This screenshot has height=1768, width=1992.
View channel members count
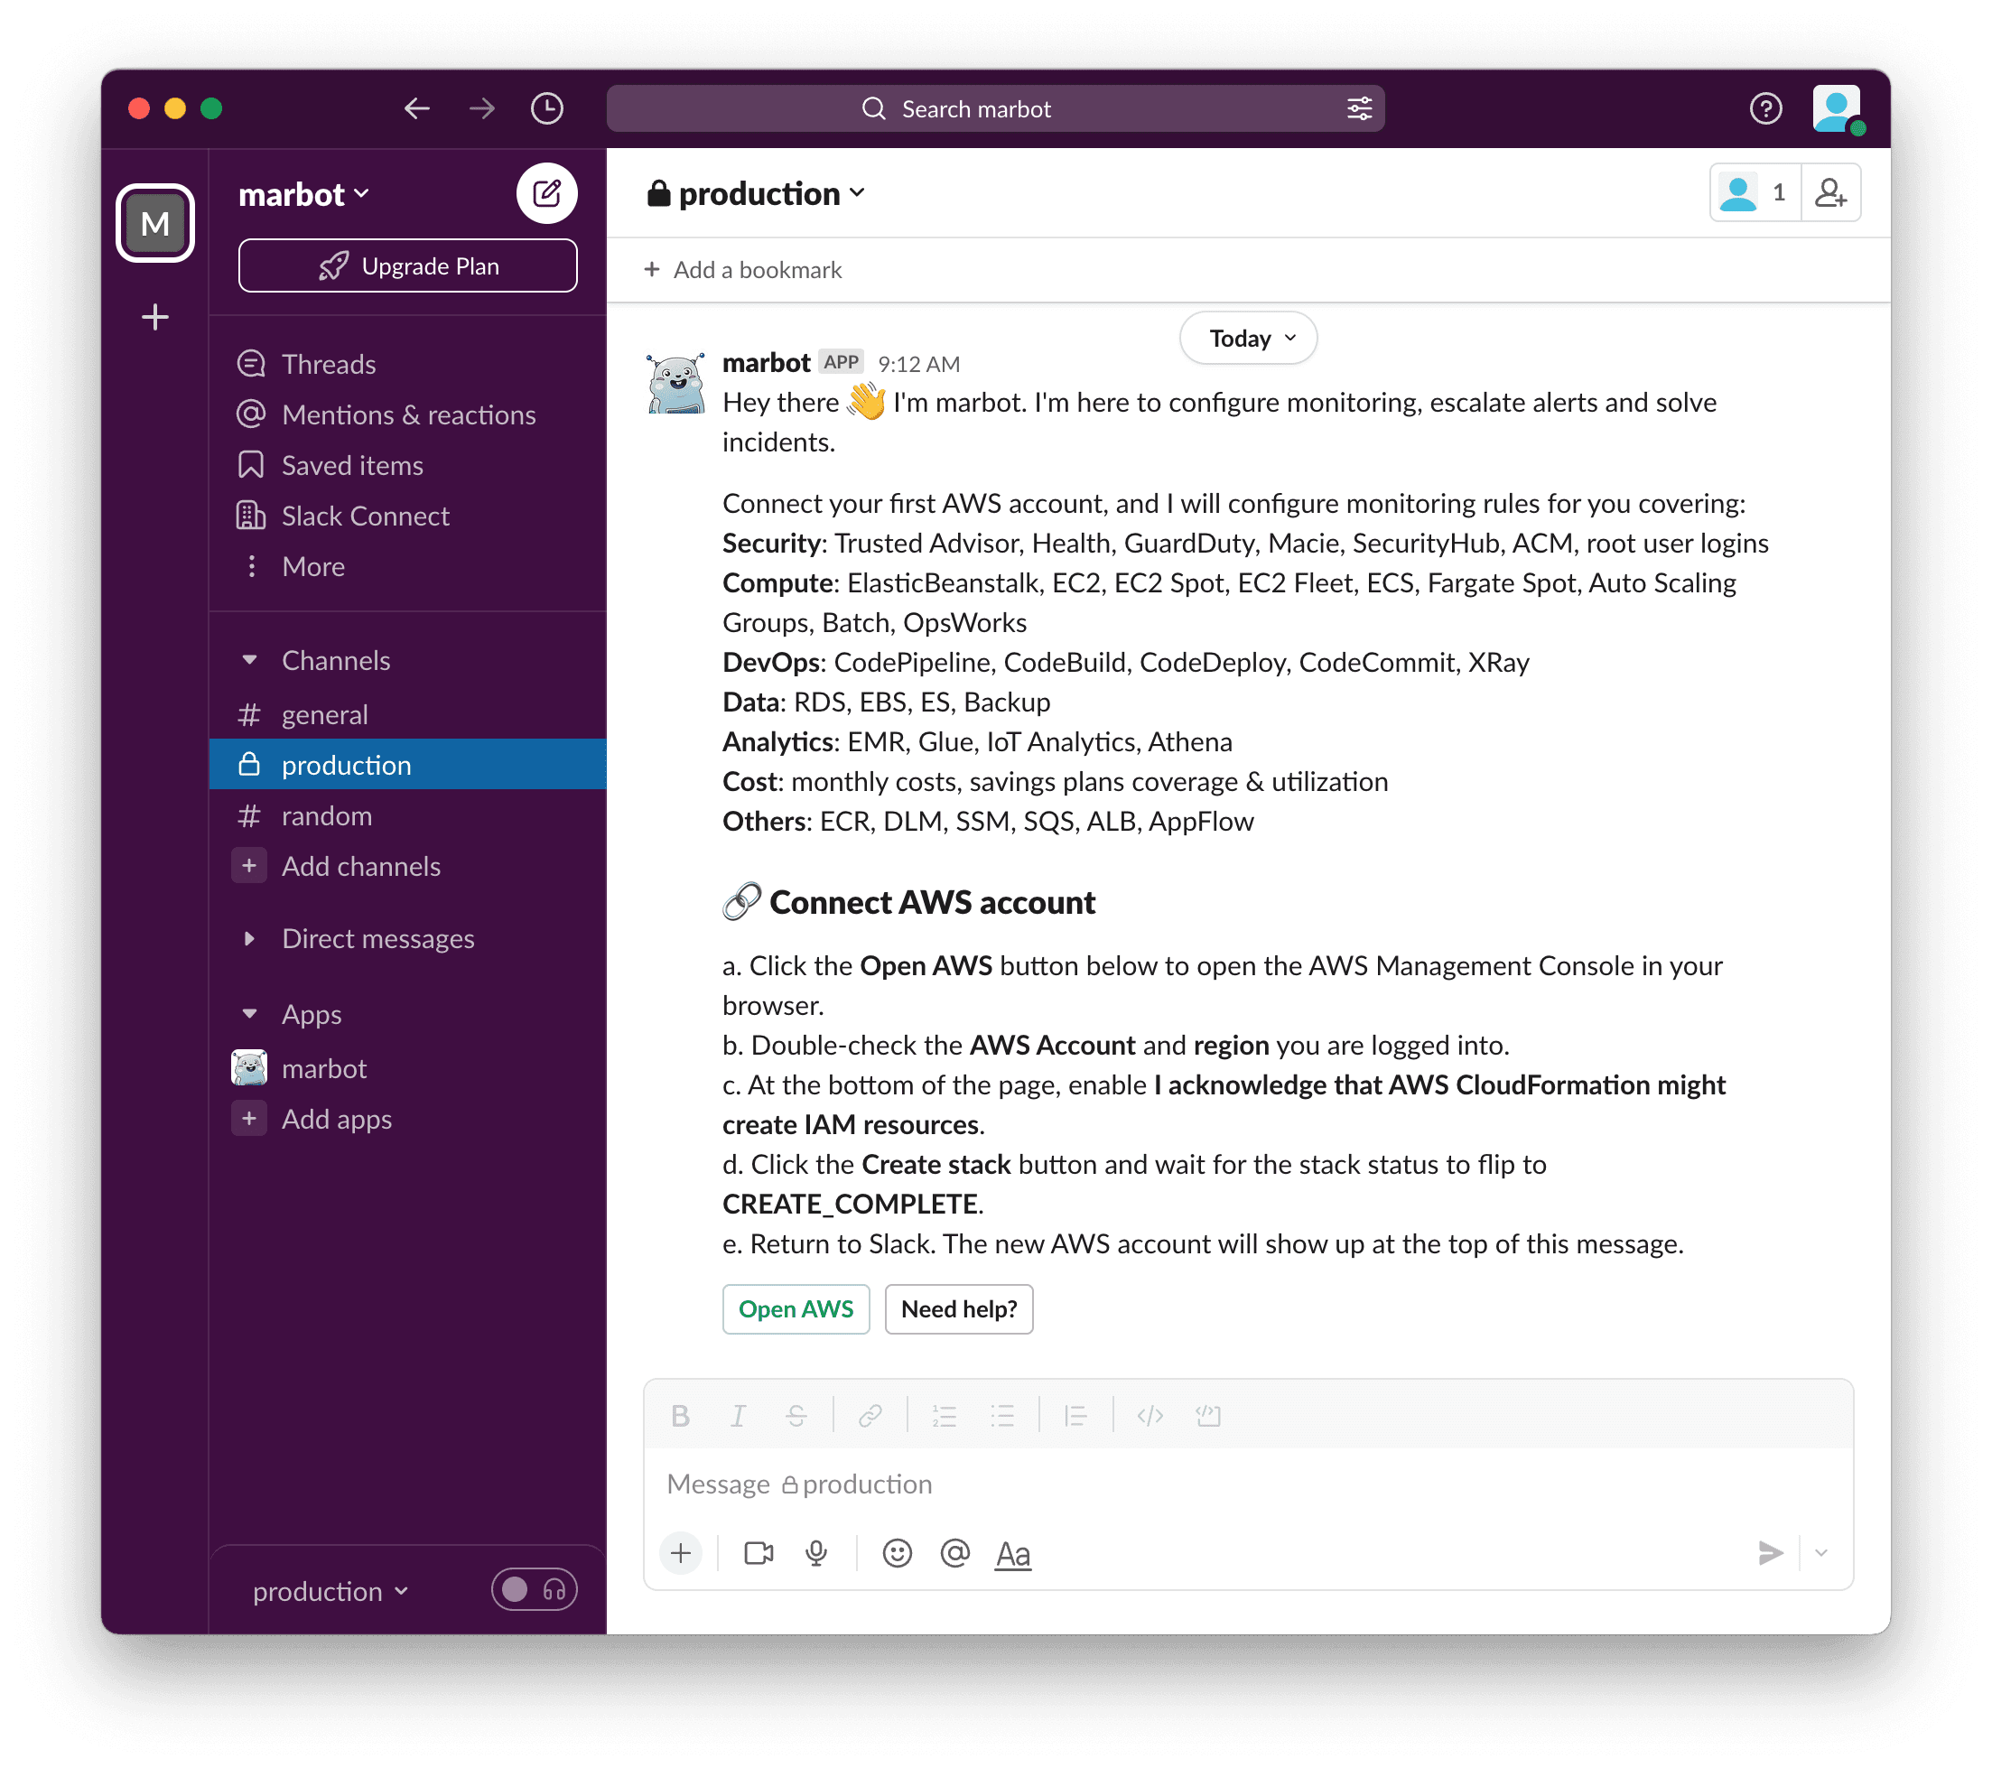coord(1755,193)
